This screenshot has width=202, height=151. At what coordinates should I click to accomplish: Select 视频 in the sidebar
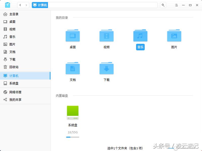[12, 29]
